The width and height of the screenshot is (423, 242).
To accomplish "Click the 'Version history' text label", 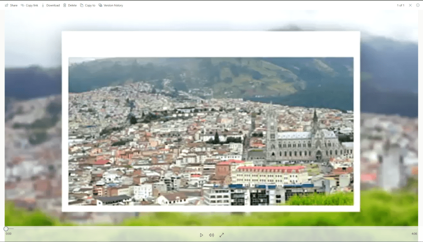I will click(x=113, y=5).
